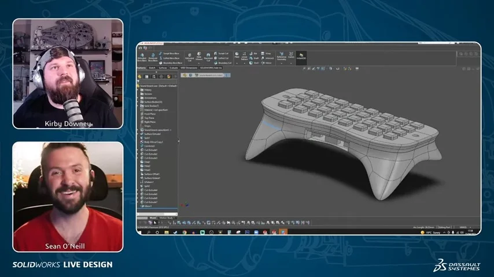Image resolution: width=494 pixels, height=277 pixels.
Task: Open the DisplayManager panel tab
Action: [x=169, y=76]
